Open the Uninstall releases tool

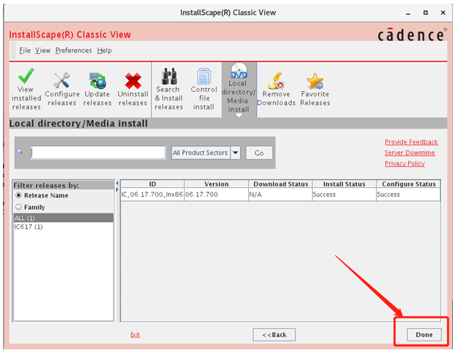pos(133,87)
